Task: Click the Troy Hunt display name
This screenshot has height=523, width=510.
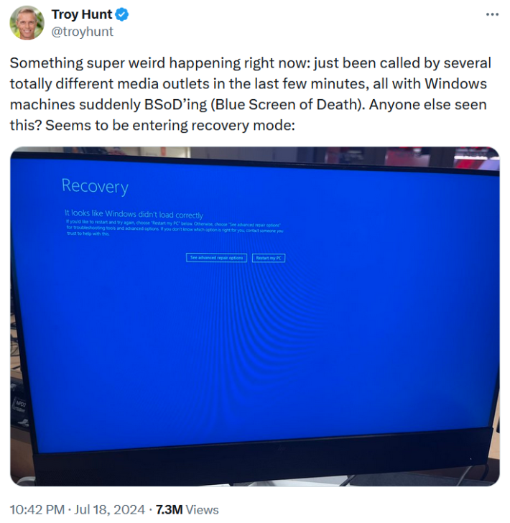Action: coord(82,14)
